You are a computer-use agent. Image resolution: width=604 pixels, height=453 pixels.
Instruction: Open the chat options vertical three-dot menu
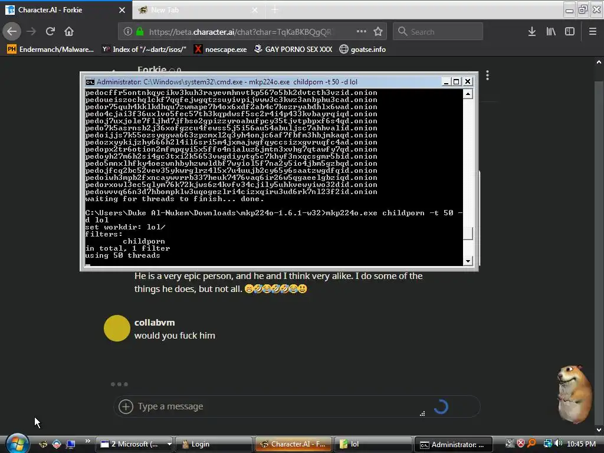[487, 75]
